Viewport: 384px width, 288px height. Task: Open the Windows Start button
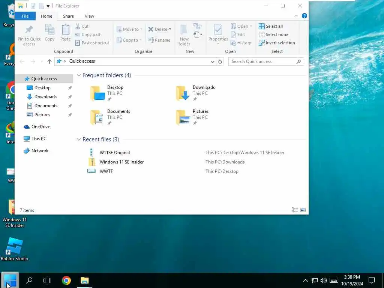point(10,280)
